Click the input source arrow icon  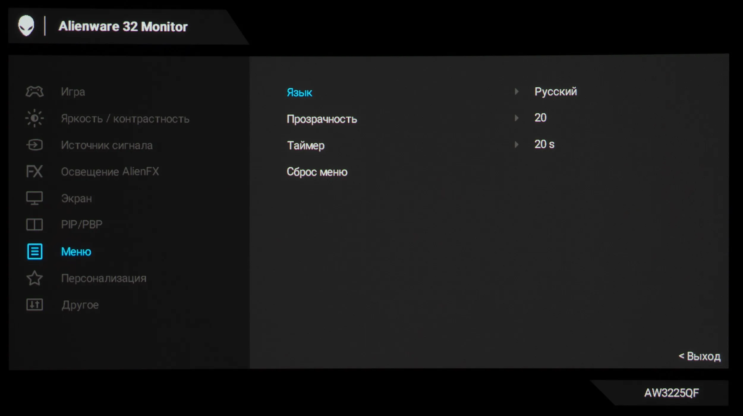click(34, 145)
